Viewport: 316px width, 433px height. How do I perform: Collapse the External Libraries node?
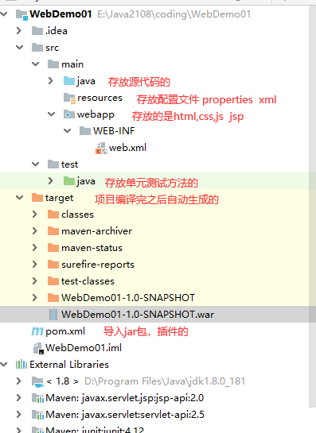point(4,364)
